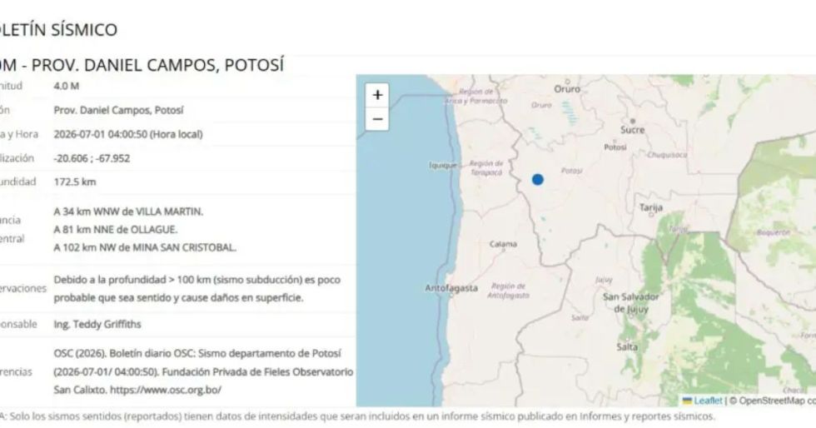Select the magnitude value 4.0 M

pos(66,86)
